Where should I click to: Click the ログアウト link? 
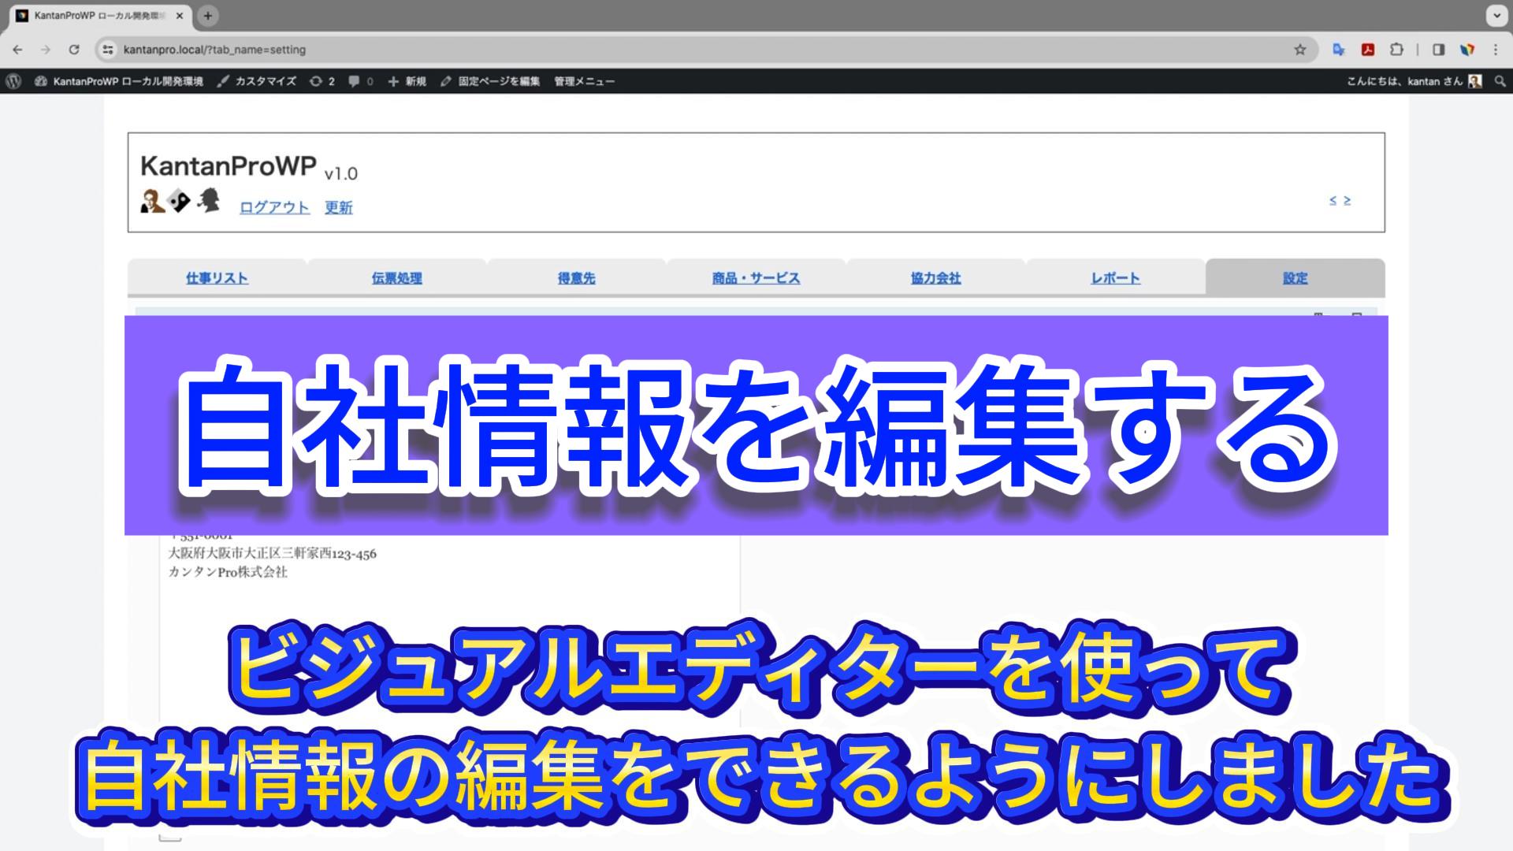(274, 207)
